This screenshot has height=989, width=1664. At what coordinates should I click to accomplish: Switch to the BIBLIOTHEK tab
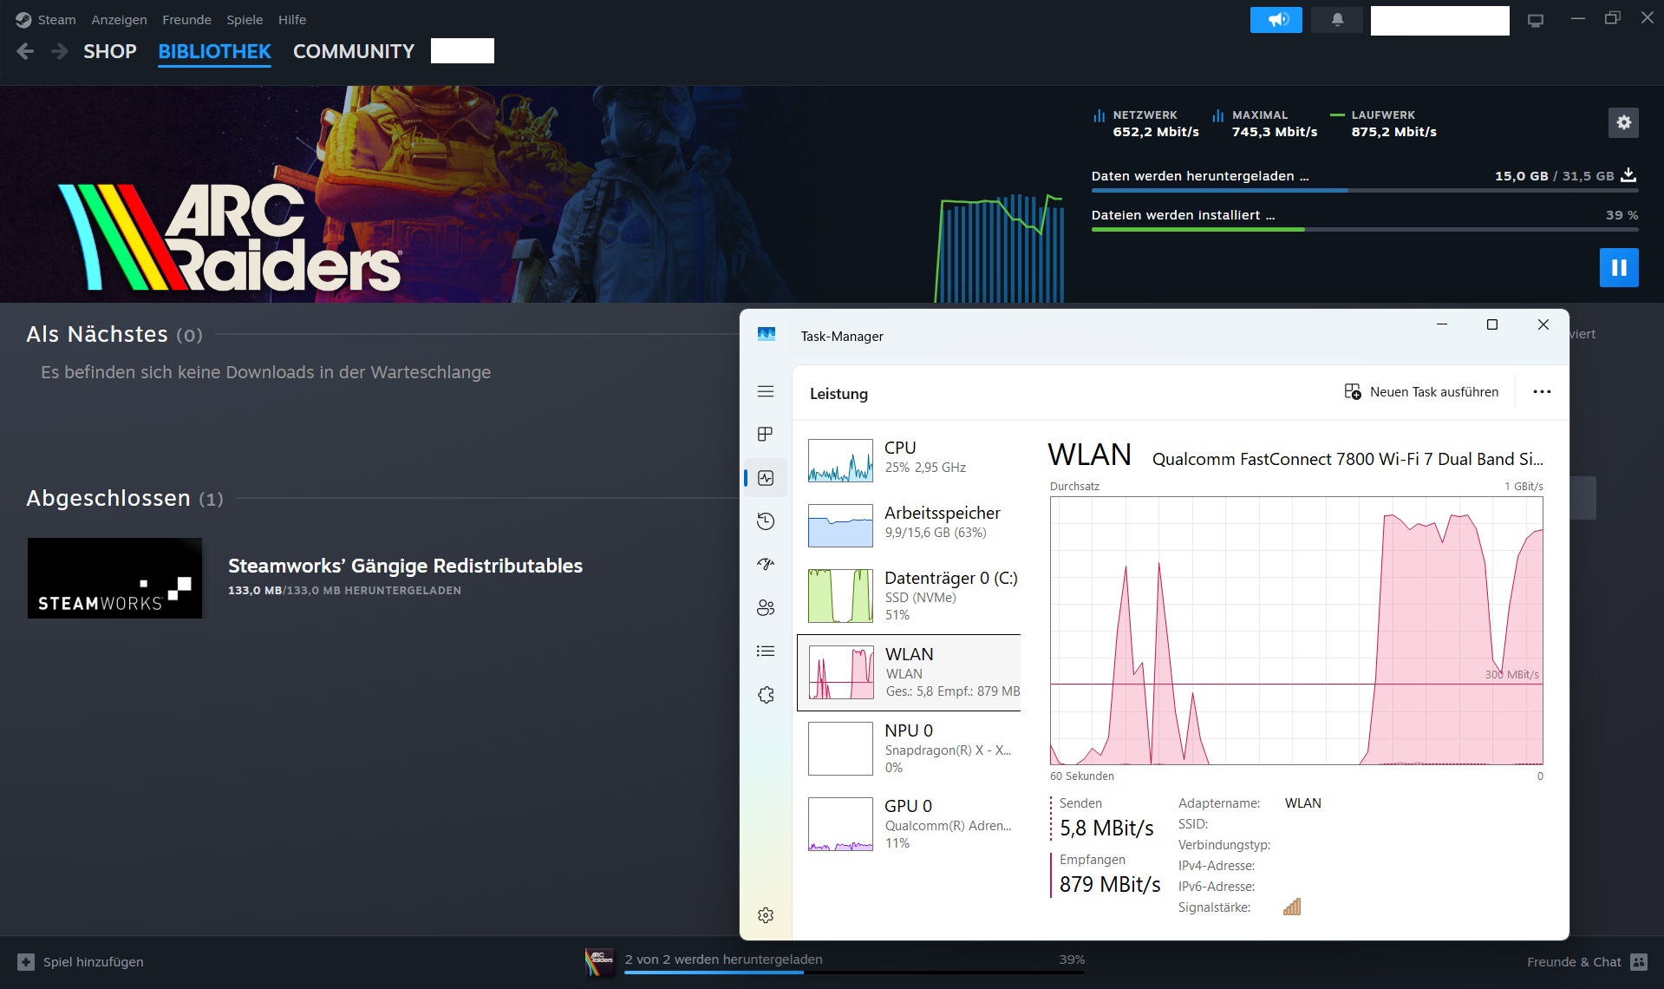[214, 51]
